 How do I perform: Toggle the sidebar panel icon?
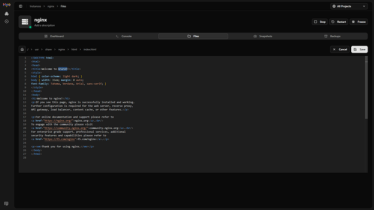coord(21,6)
